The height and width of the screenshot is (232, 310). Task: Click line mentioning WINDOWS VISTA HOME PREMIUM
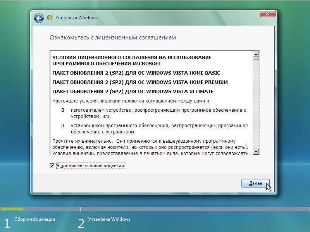(140, 82)
